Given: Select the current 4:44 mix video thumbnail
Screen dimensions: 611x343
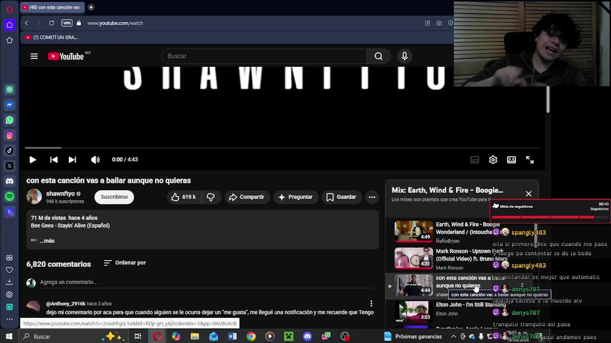Looking at the screenshot, I should (x=413, y=285).
